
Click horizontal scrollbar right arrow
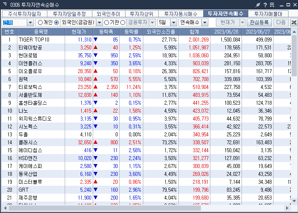(x=287, y=208)
